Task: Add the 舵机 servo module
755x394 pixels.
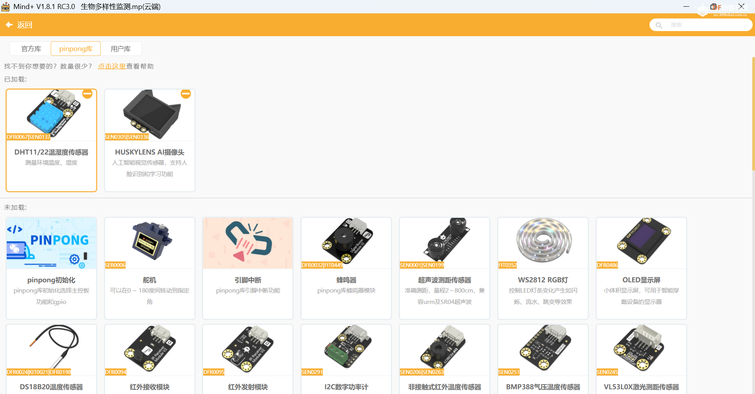Action: pyautogui.click(x=150, y=268)
